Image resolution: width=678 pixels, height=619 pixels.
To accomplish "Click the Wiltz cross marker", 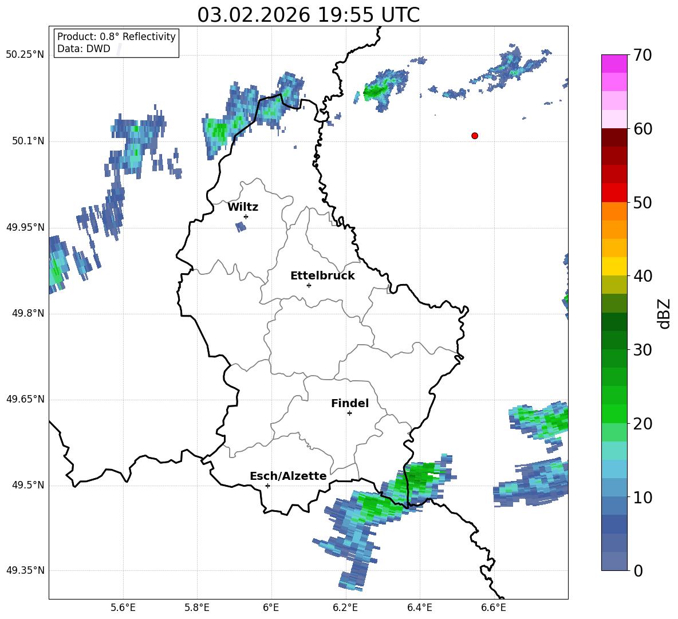I will pyautogui.click(x=246, y=216).
